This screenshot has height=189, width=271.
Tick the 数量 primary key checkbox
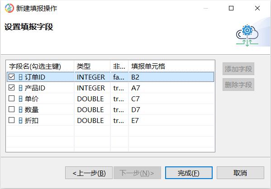(x=12, y=109)
